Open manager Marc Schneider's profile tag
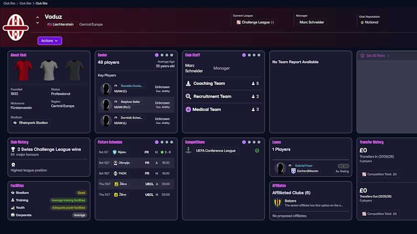 coord(312,22)
